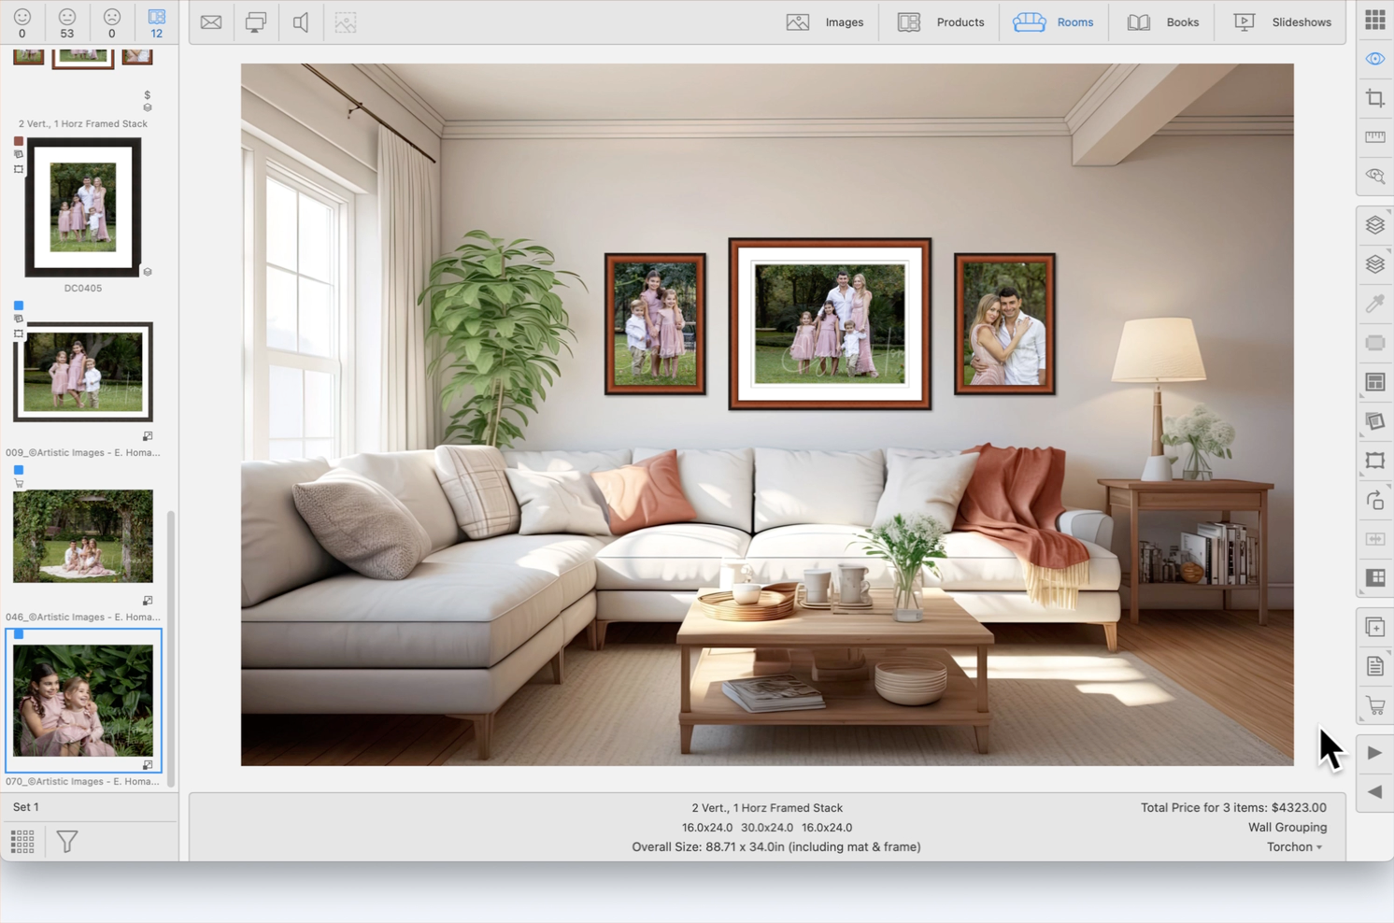1394x923 pixels.
Task: Switch to the Products view tab
Action: pos(940,22)
